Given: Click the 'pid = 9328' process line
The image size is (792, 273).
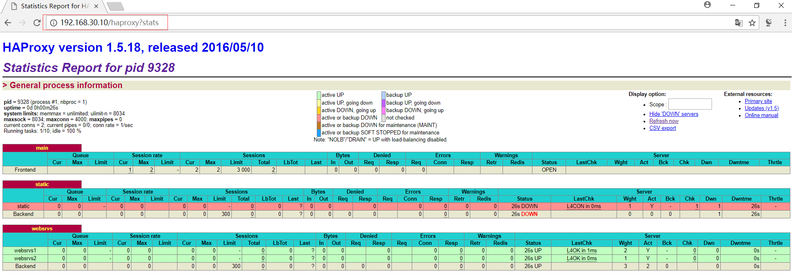Looking at the screenshot, I should pos(45,102).
